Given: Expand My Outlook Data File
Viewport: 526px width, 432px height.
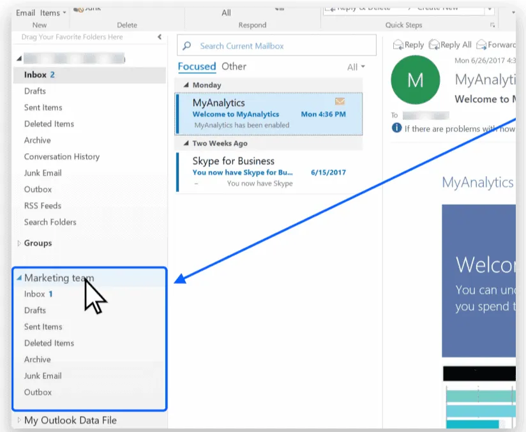Looking at the screenshot, I should point(19,421).
